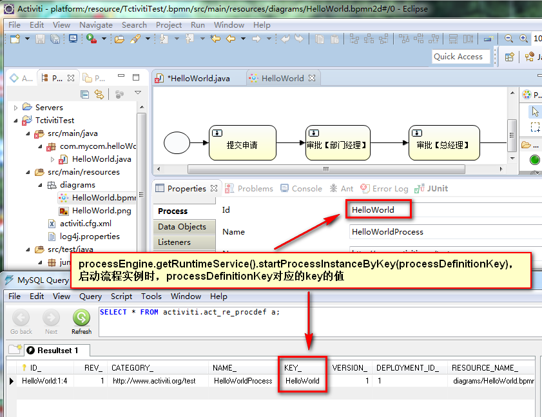Viewport: 542px width, 417px height.
Task: Click the SQL query text editor area
Action: coord(320,322)
